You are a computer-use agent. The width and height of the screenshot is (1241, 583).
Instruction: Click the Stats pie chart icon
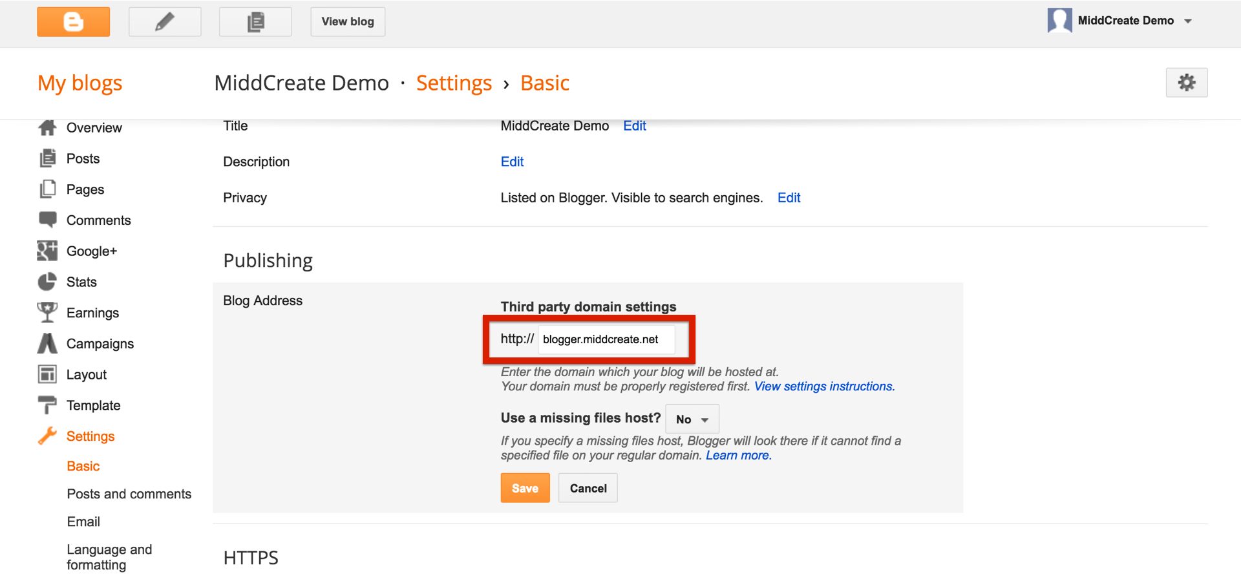click(x=47, y=282)
